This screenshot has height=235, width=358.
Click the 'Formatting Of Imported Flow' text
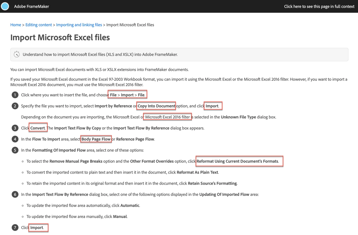coord(59,150)
